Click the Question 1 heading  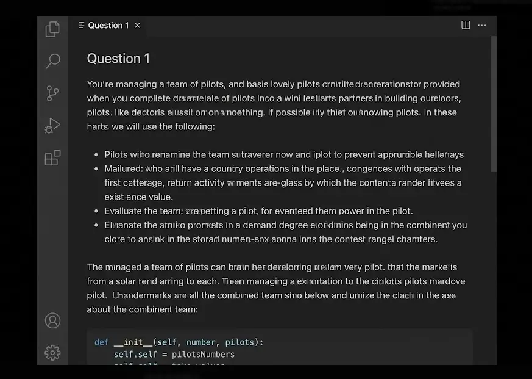click(118, 59)
